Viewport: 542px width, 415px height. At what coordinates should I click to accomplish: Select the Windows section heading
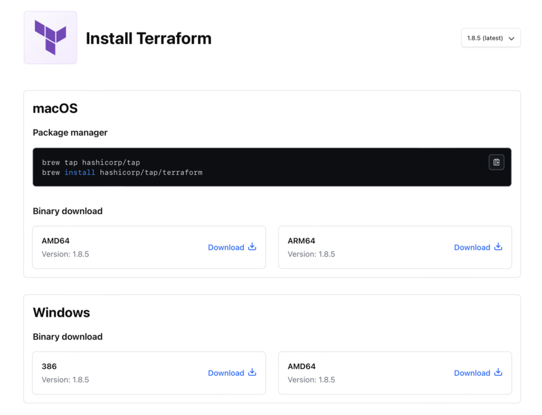click(61, 312)
